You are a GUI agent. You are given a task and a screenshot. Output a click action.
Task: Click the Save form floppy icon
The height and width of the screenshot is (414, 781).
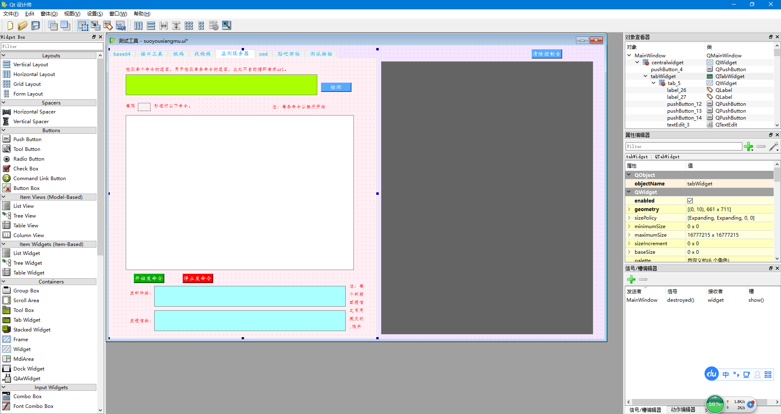click(36, 26)
